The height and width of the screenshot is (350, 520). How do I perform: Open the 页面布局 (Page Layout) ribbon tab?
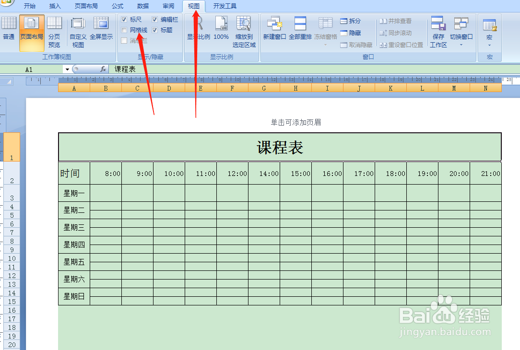(x=86, y=6)
